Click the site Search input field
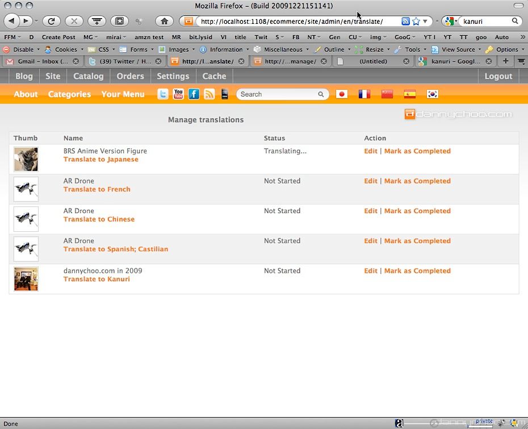This screenshot has height=429, width=528. [x=278, y=94]
